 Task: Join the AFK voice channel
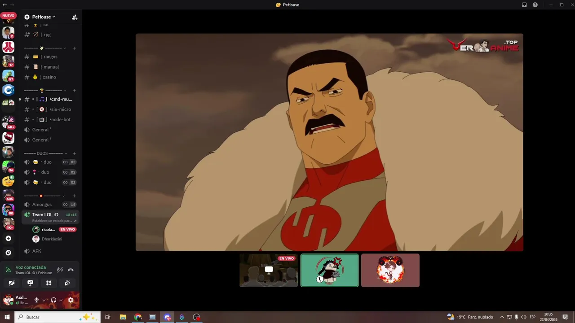[x=50, y=251]
